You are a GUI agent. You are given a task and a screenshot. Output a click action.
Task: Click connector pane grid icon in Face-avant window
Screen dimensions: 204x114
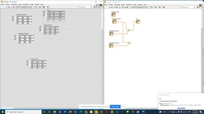(98, 6)
